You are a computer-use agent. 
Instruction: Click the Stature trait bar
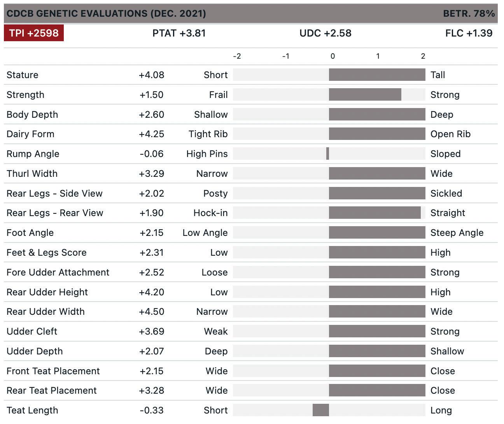377,75
